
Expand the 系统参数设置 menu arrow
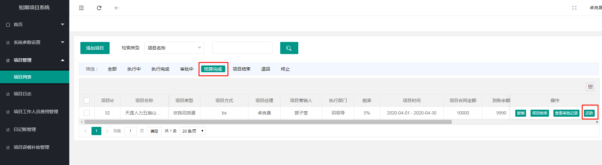coord(63,42)
